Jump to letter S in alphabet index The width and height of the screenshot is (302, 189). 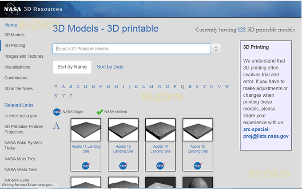click(x=197, y=87)
